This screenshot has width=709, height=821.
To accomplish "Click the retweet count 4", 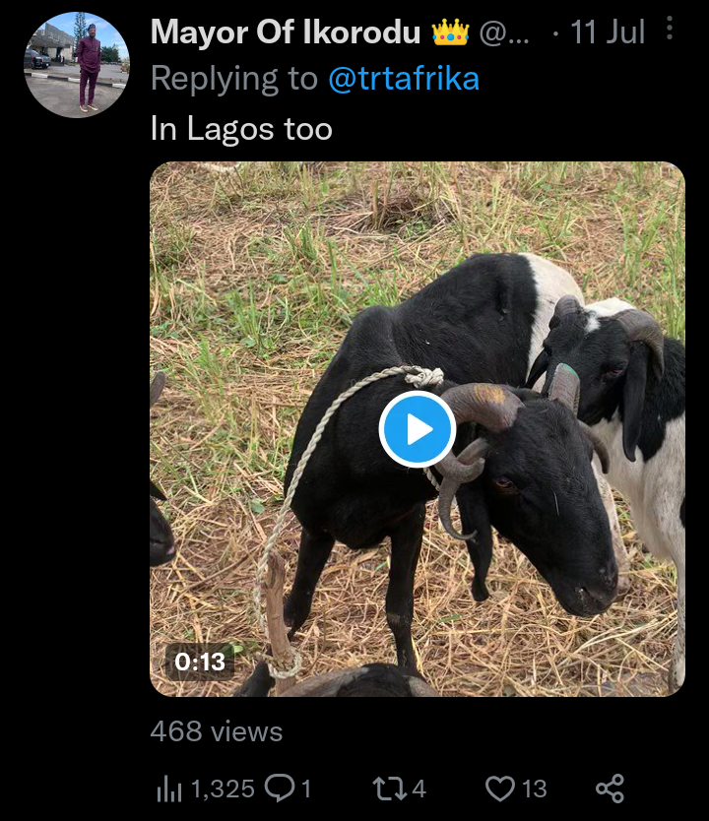I will pos(419,789).
